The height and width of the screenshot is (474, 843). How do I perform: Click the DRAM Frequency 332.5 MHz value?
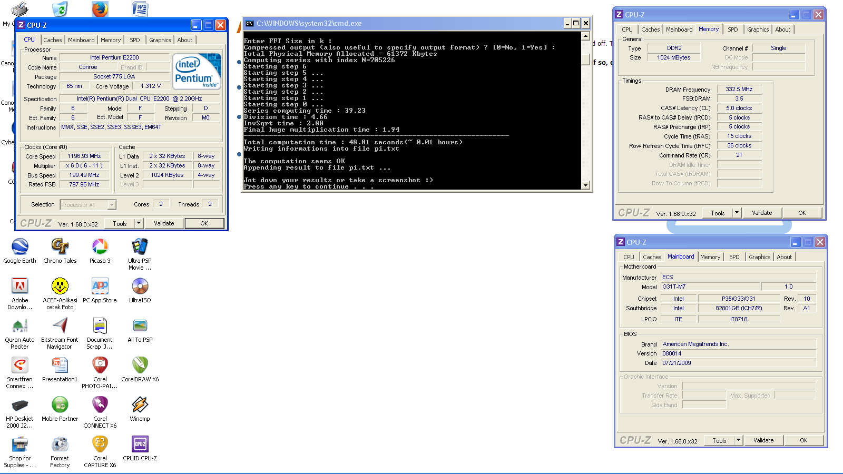[x=739, y=89]
